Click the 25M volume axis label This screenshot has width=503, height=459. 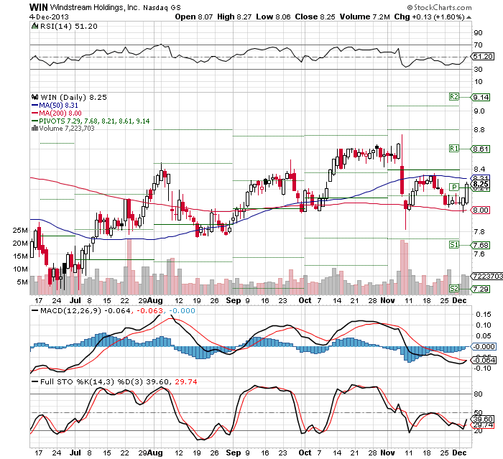[x=20, y=231]
